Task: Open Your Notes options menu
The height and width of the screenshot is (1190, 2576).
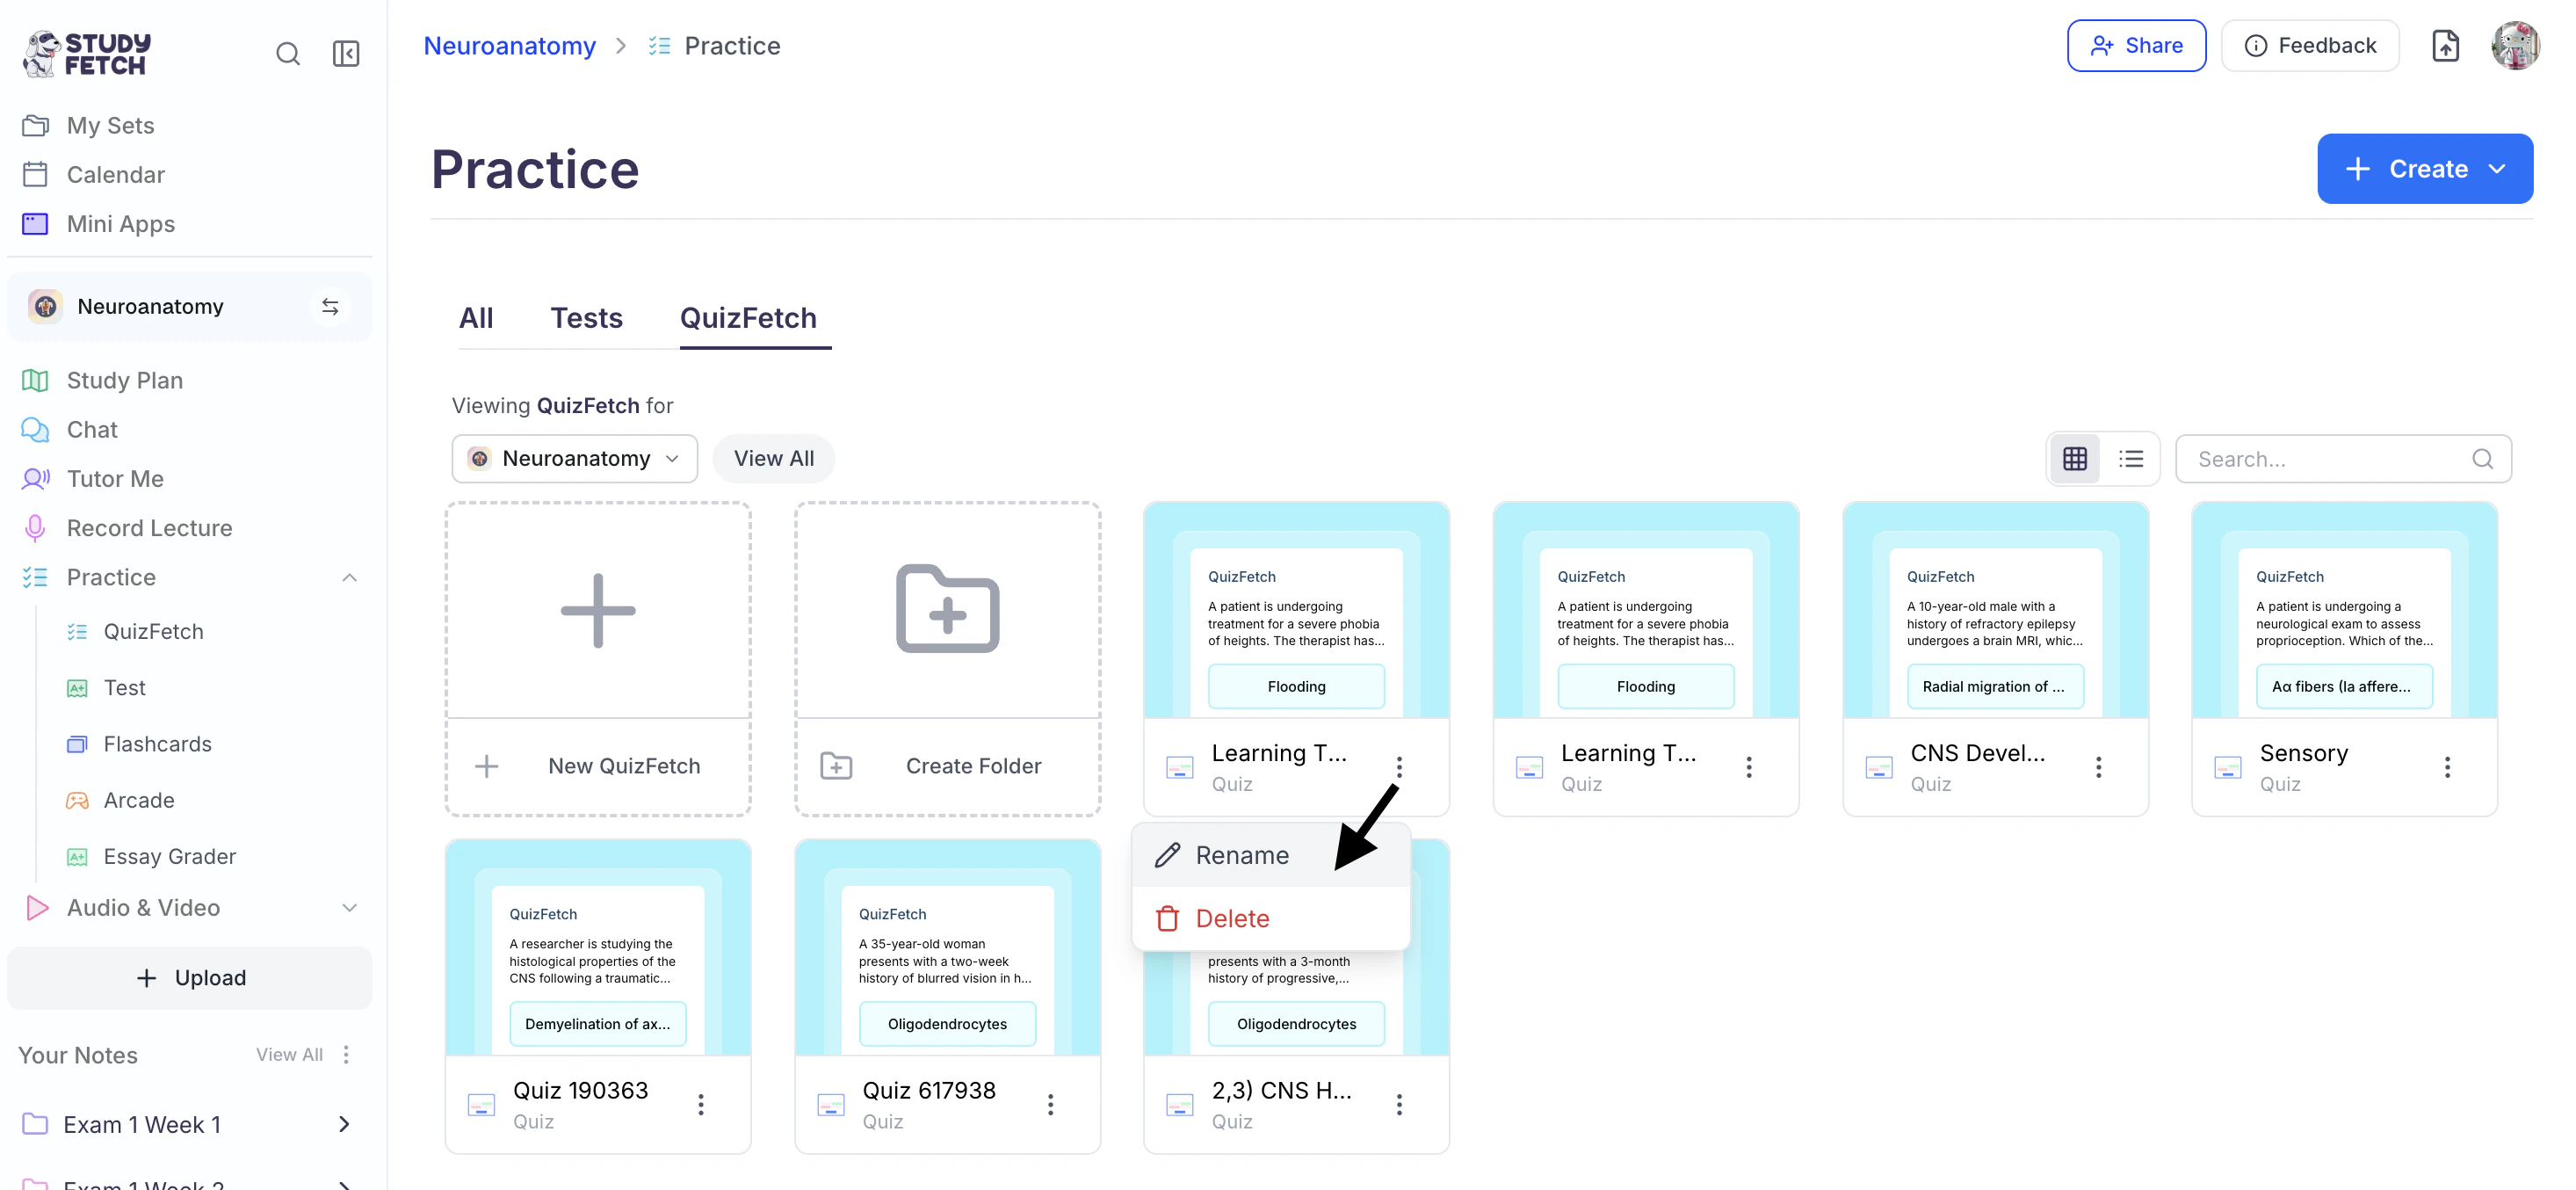Action: click(x=346, y=1054)
